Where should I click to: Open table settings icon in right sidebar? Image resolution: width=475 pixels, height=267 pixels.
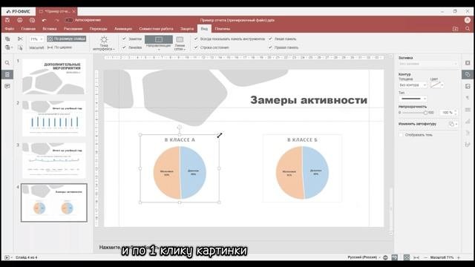(468, 110)
